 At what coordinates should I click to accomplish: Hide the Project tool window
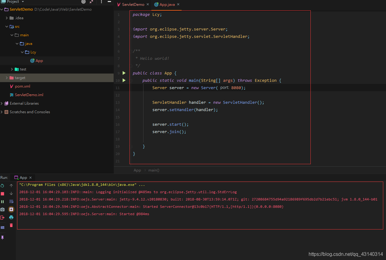109,2
